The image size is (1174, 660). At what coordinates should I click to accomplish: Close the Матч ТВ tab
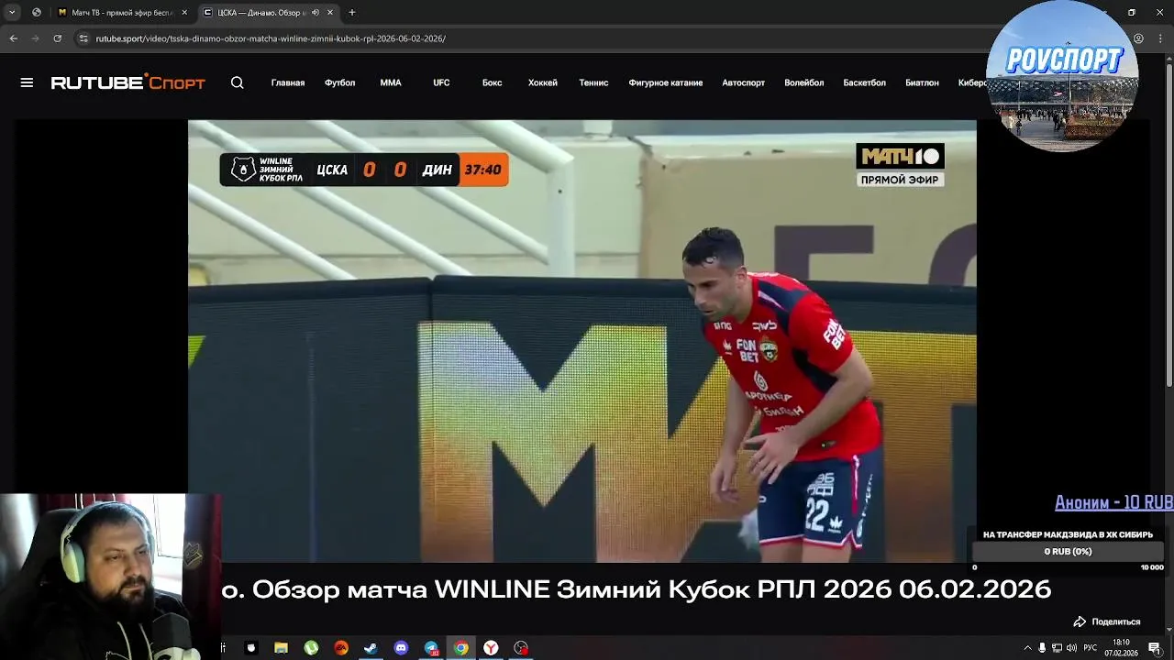[x=184, y=13]
